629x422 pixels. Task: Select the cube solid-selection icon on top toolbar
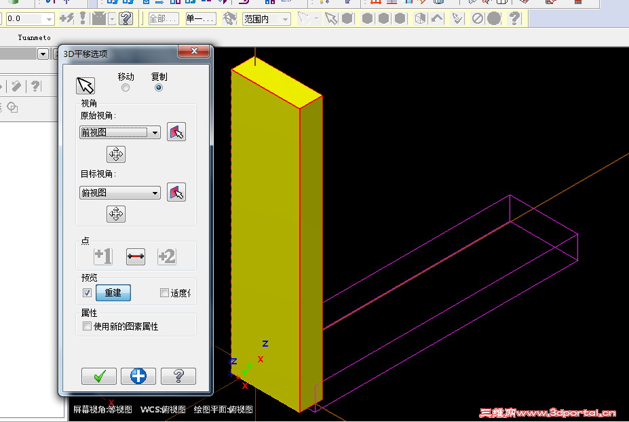(x=419, y=18)
